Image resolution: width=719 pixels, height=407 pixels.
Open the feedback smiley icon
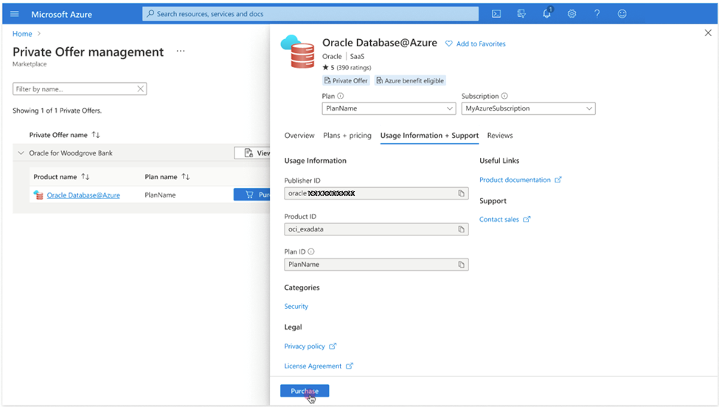[x=622, y=14]
